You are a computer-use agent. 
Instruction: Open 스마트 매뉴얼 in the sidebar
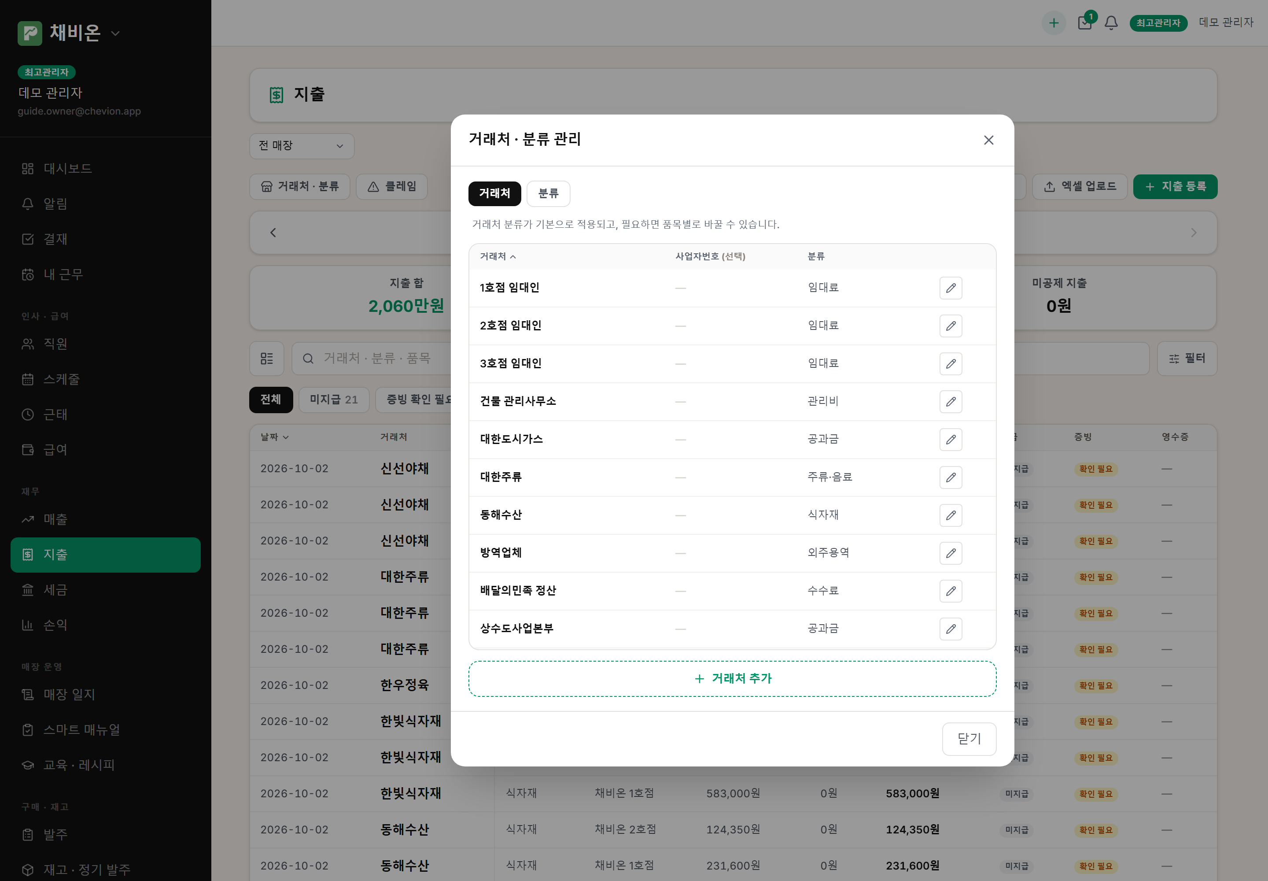[105, 730]
